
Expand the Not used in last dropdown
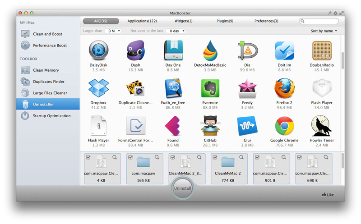click(x=176, y=31)
